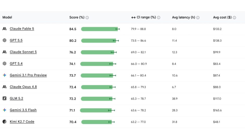The image size is (245, 138).
Task: Click the Z logo beside GLM 5.2
Action: (4, 98)
